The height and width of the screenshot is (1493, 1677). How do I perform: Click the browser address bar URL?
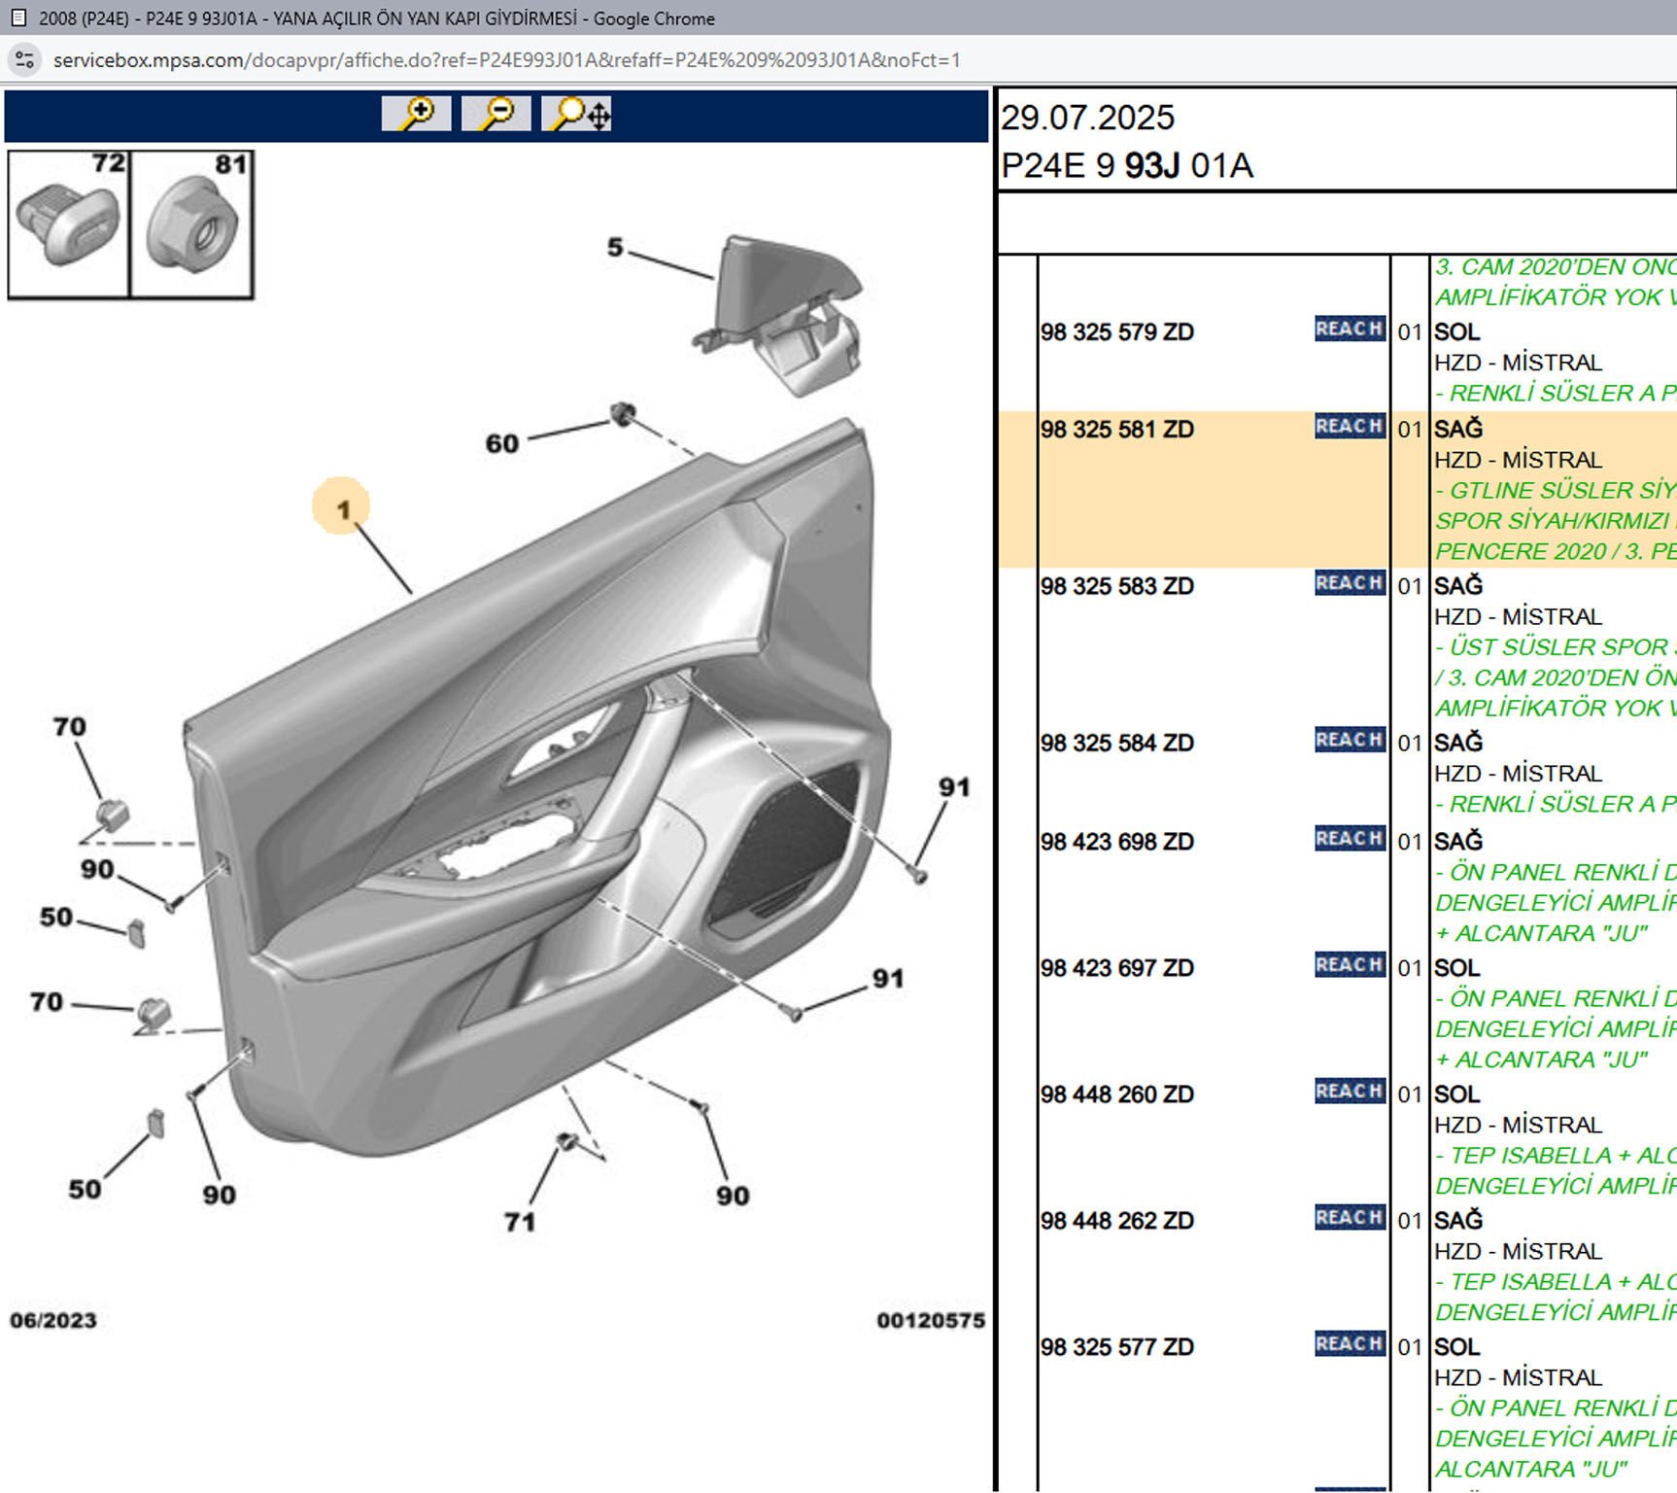[505, 60]
